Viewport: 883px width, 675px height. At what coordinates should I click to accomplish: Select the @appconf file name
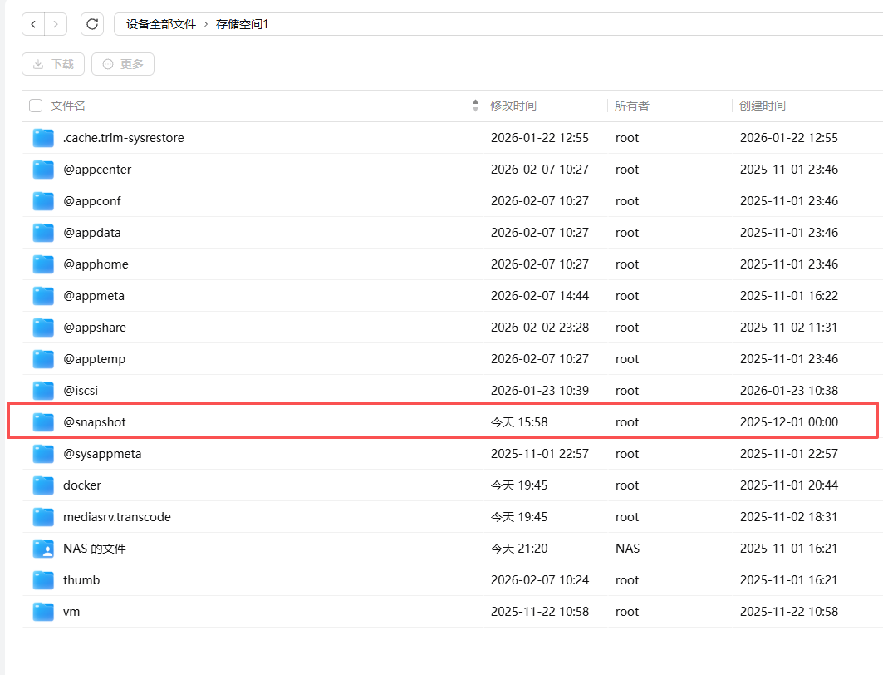point(92,201)
